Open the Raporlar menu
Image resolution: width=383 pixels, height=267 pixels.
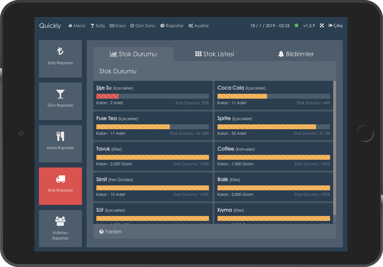click(172, 26)
